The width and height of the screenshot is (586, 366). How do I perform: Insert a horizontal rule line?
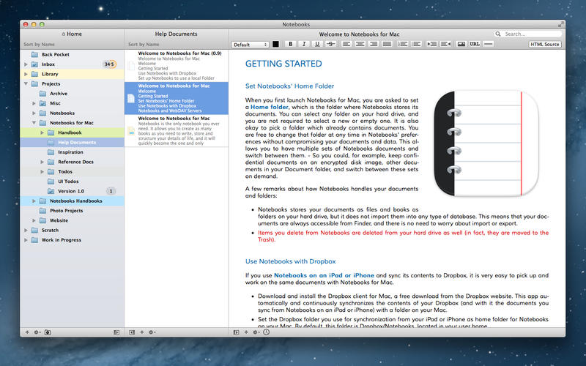[488, 44]
